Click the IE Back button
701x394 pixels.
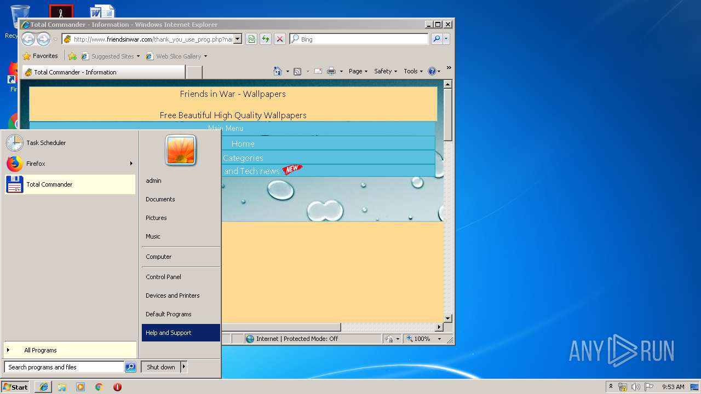[x=28, y=39]
